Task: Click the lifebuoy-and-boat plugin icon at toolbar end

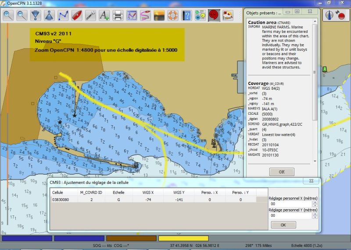Action: point(228,15)
